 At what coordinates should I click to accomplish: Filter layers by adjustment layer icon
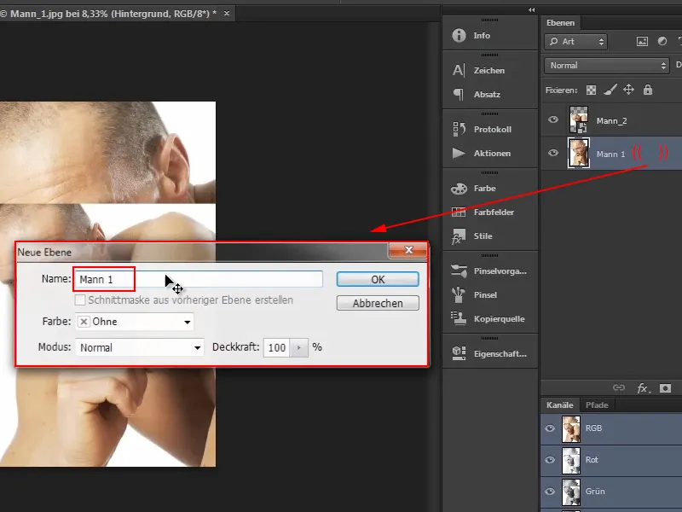click(662, 41)
